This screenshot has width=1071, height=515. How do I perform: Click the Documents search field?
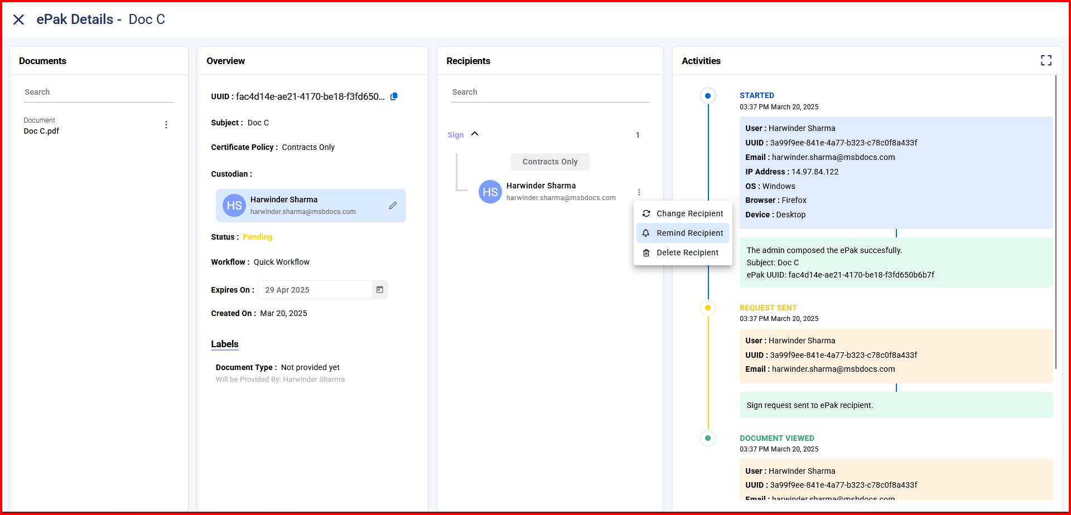coord(99,93)
